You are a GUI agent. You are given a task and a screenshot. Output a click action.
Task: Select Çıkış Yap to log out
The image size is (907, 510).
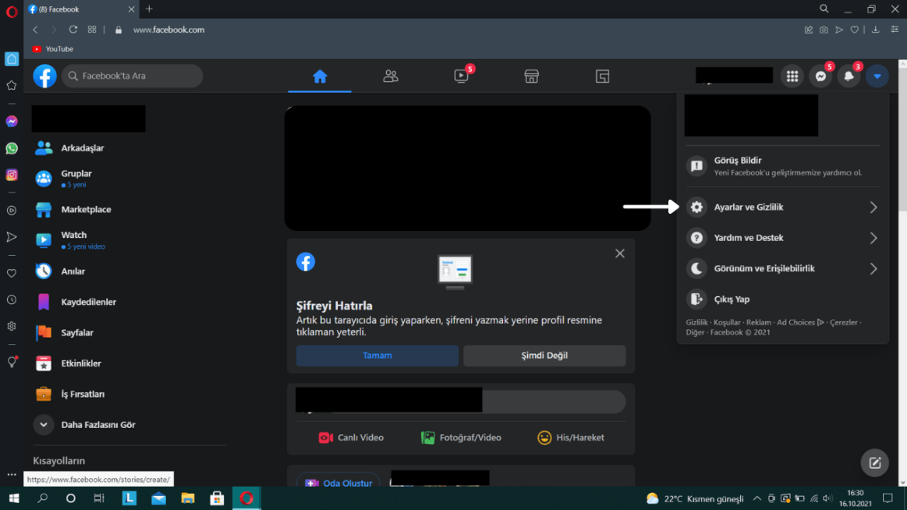tap(731, 299)
